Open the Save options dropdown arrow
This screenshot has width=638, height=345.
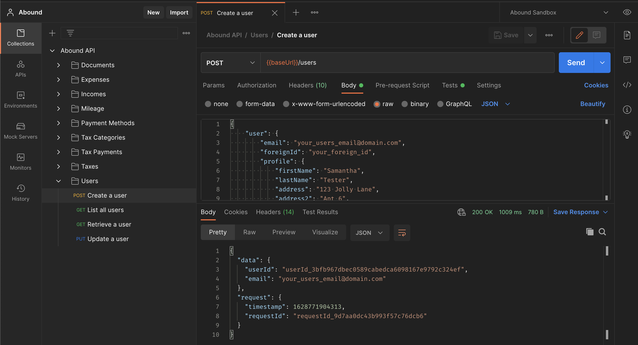point(530,35)
